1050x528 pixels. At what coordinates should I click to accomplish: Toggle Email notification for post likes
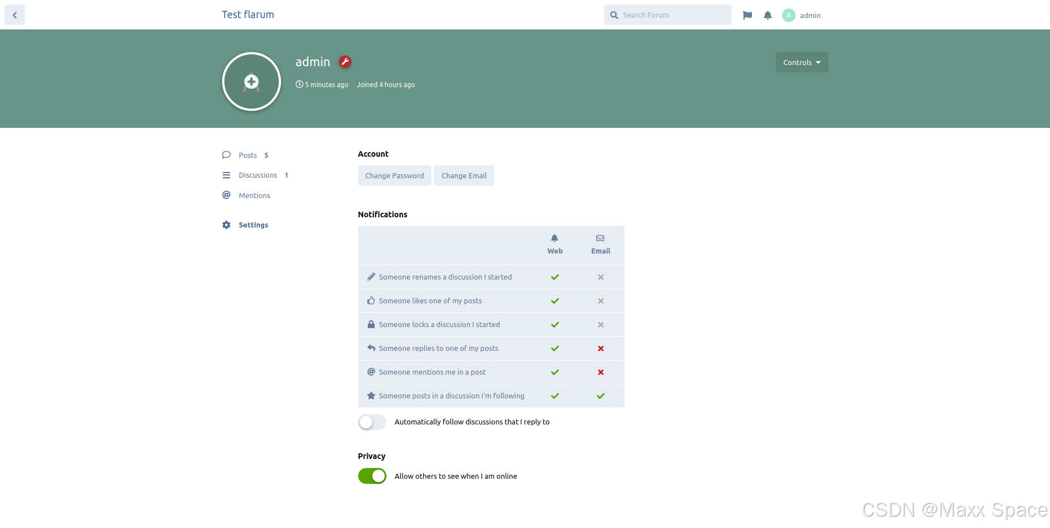click(601, 301)
